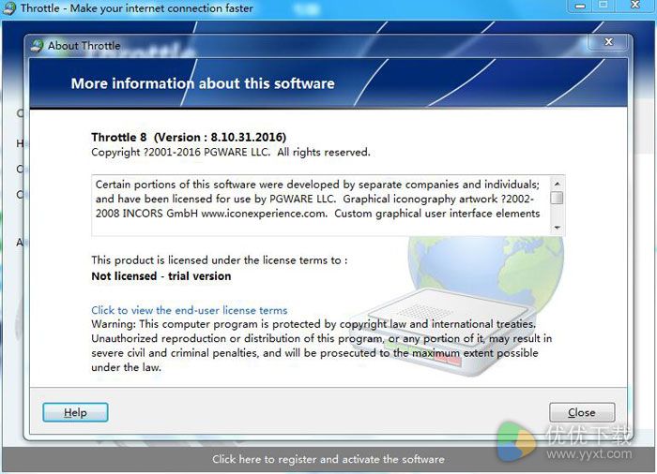The width and height of the screenshot is (657, 474).
Task: Click the Help button
Action: [75, 412]
